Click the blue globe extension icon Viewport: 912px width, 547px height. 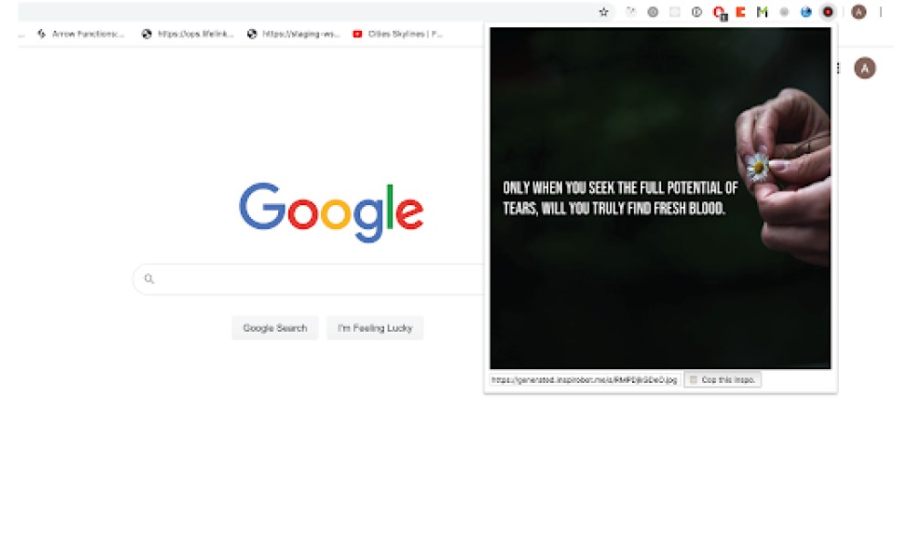coord(805,12)
